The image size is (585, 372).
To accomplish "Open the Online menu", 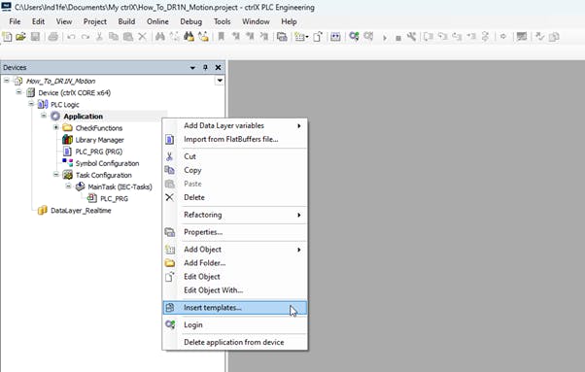I will click(x=157, y=21).
